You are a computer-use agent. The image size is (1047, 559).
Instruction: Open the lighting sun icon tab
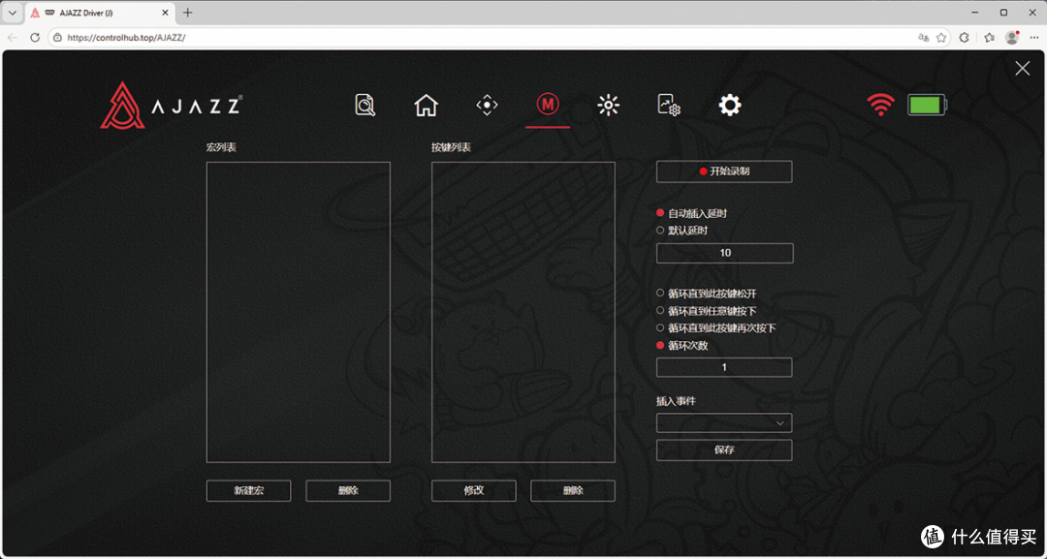click(608, 106)
